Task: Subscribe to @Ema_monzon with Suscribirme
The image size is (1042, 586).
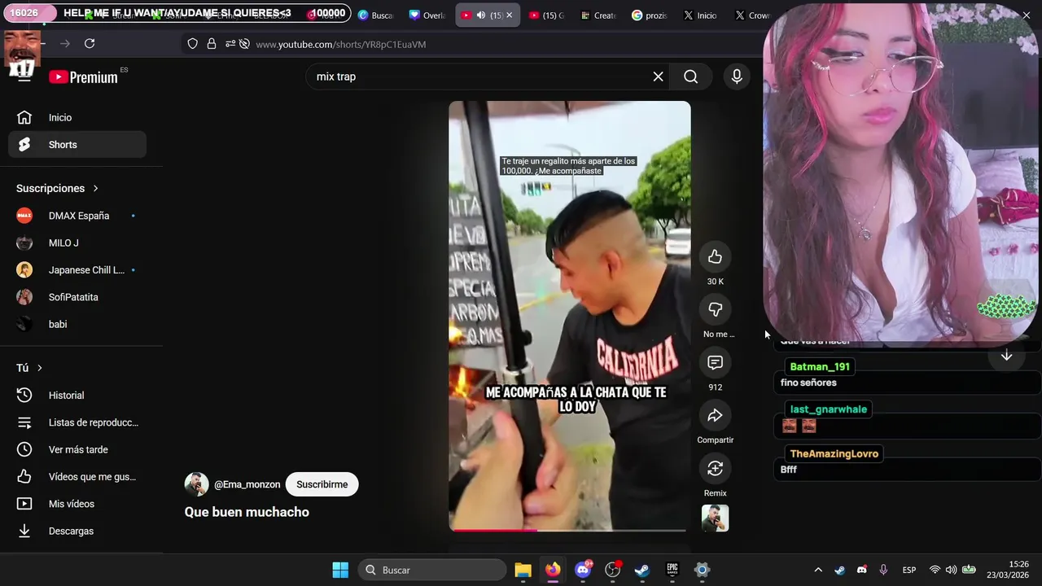Action: [x=322, y=484]
